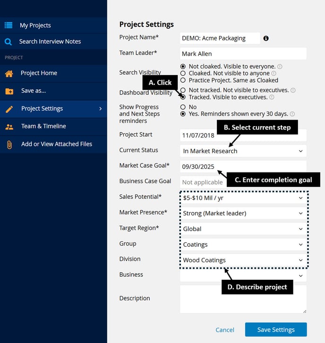325x343 pixels.
Task: Click the Save Settings button
Action: tap(276, 329)
